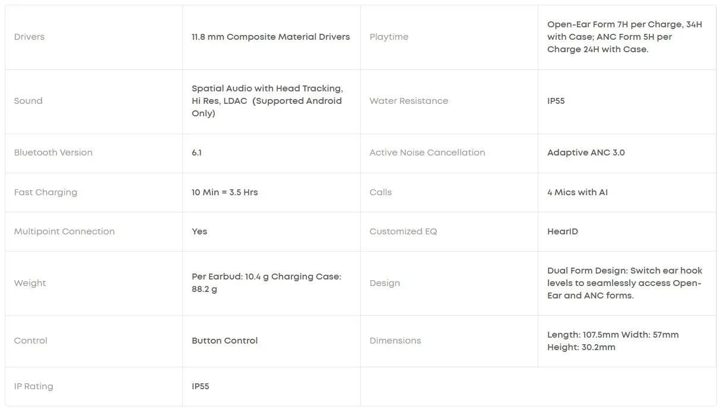Click the Bluetooth Version label
723x413 pixels.
(x=53, y=153)
